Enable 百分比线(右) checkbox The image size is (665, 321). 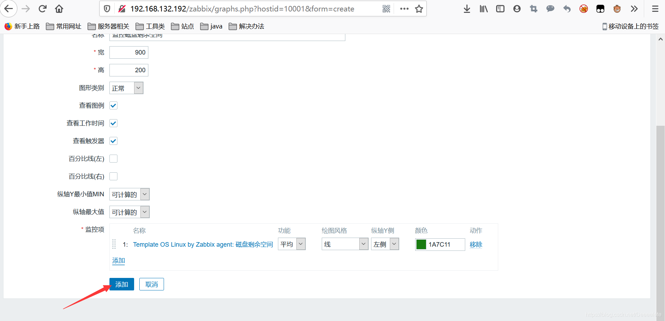(113, 176)
